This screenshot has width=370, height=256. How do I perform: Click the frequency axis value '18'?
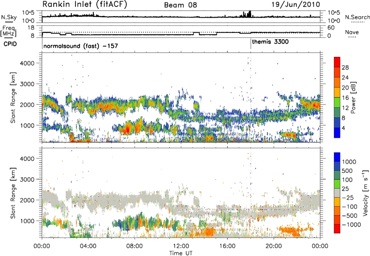tap(31, 28)
